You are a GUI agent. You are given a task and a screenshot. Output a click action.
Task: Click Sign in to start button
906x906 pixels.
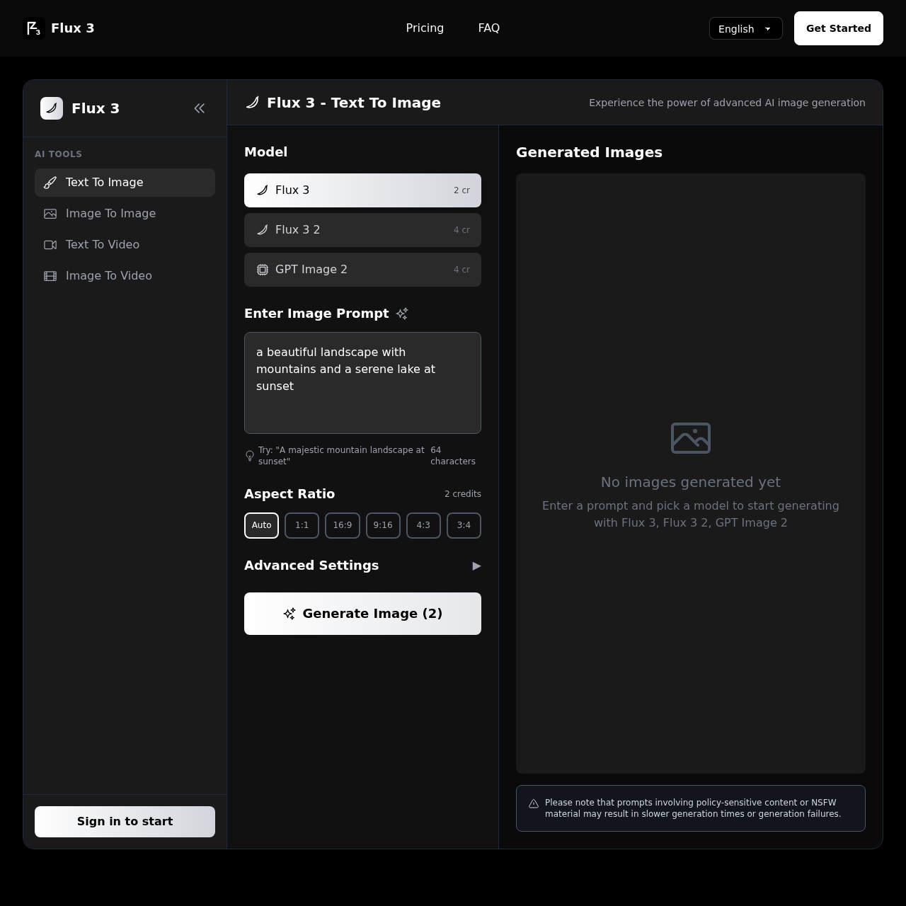coord(125,822)
